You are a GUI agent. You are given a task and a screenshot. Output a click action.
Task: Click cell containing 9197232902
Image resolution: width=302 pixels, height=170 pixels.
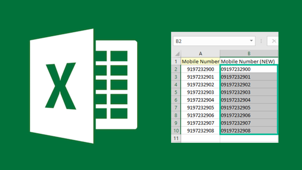[200, 85]
